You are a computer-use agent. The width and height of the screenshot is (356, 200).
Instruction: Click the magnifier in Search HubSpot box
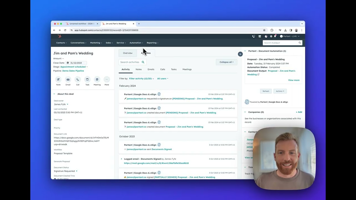(300, 43)
